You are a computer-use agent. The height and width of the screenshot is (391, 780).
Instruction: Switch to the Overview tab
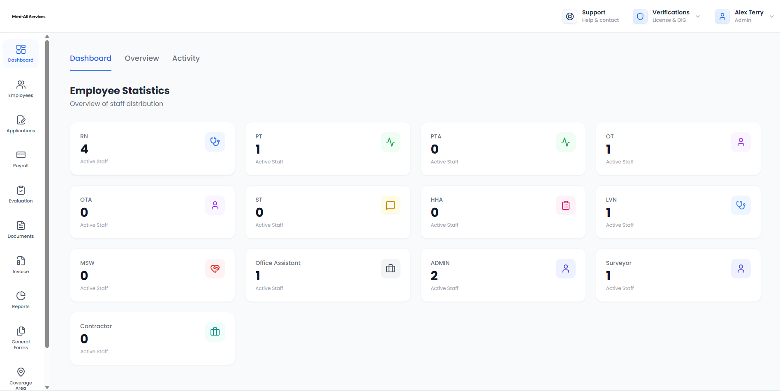[141, 58]
